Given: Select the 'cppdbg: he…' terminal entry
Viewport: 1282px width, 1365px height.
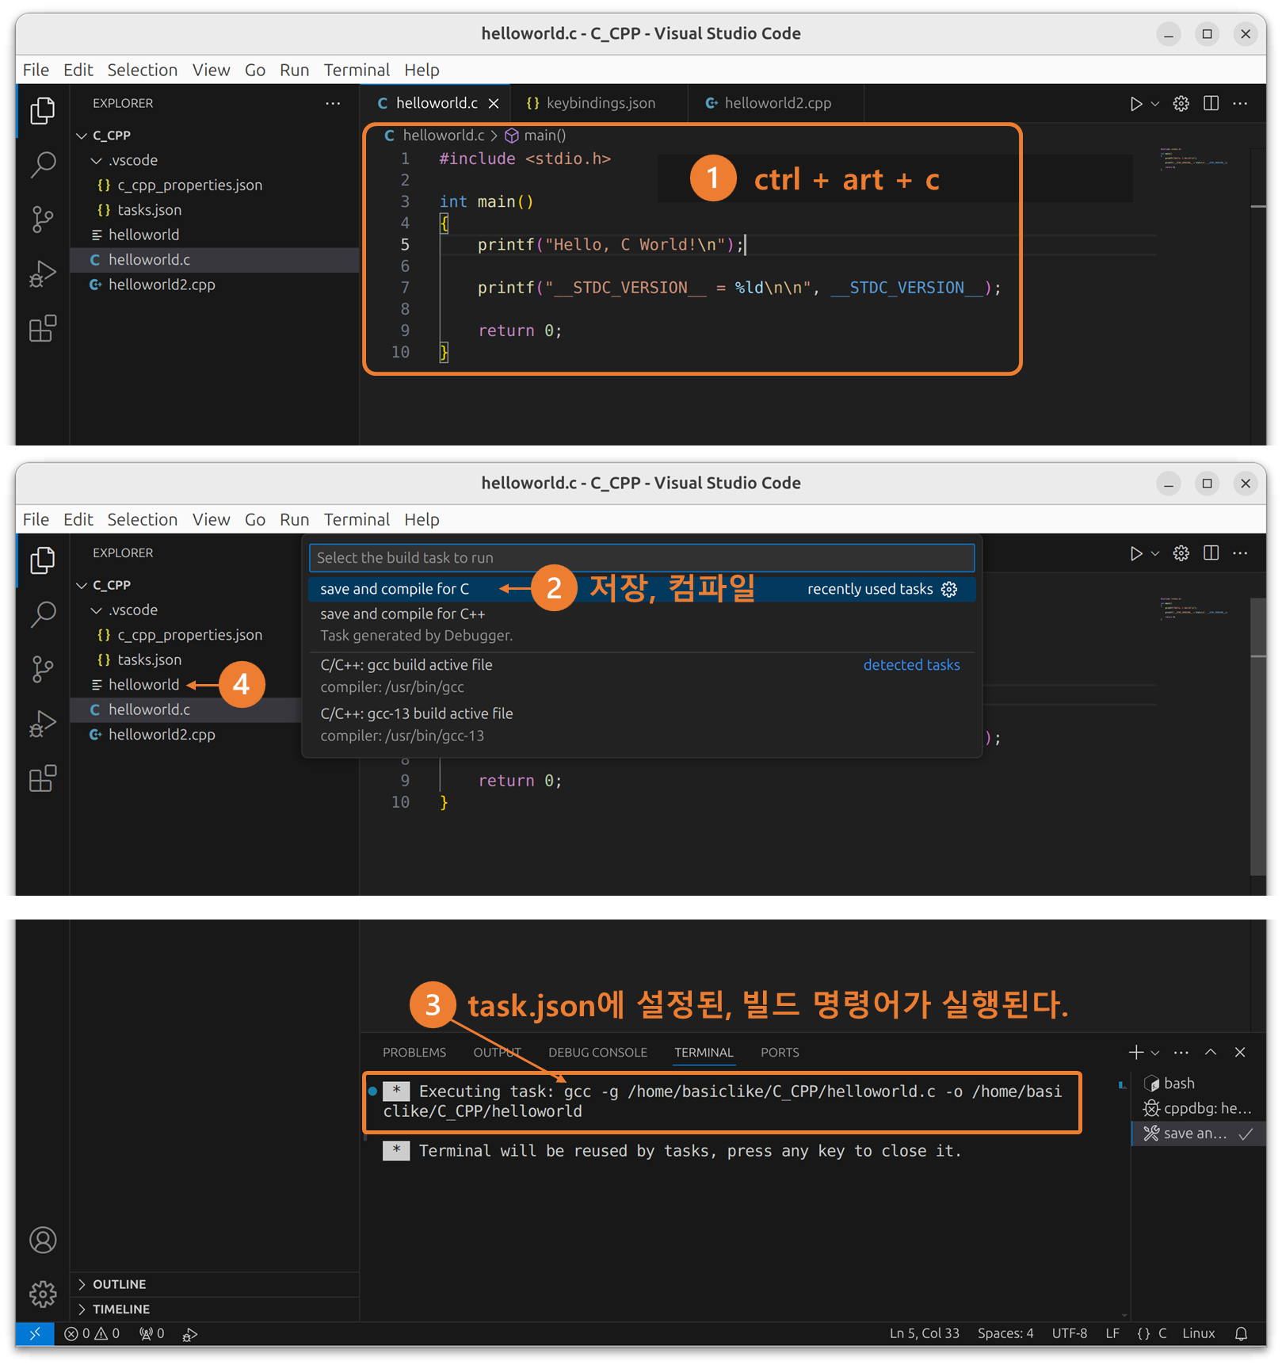Looking at the screenshot, I should (x=1198, y=1108).
